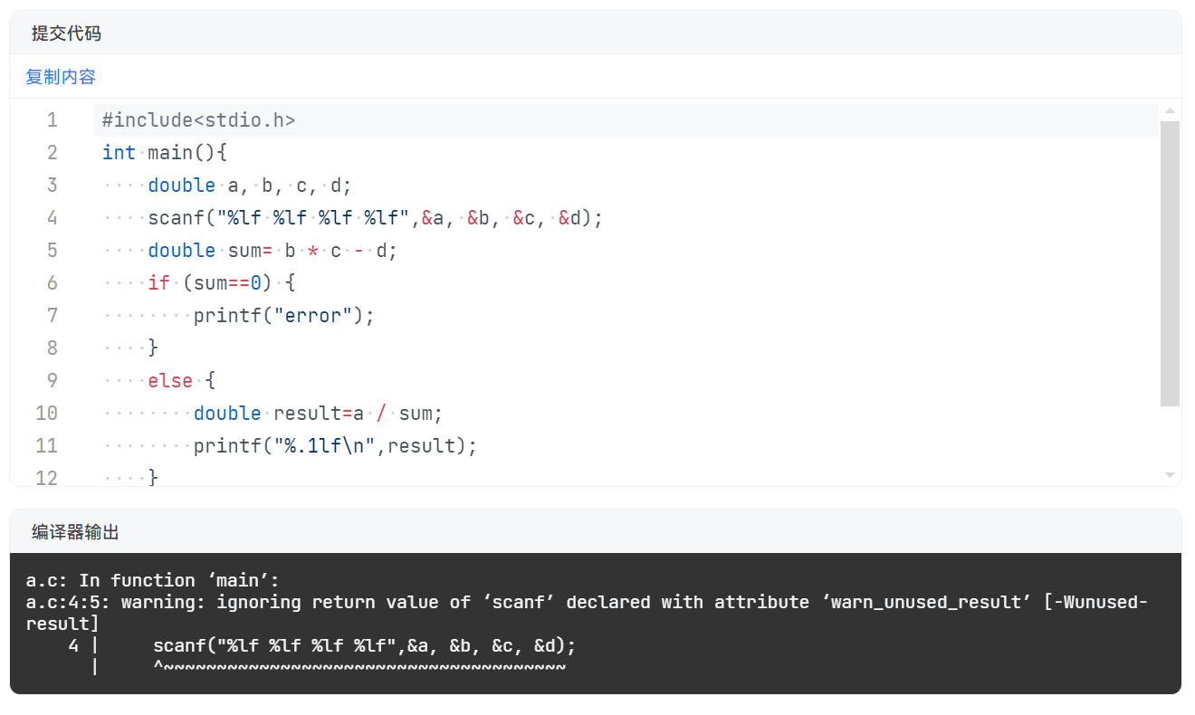Click line number 12 in the gutter
1195x715 pixels.
click(x=46, y=477)
